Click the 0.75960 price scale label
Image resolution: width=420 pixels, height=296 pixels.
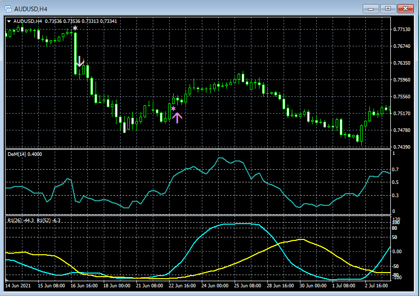click(x=403, y=80)
